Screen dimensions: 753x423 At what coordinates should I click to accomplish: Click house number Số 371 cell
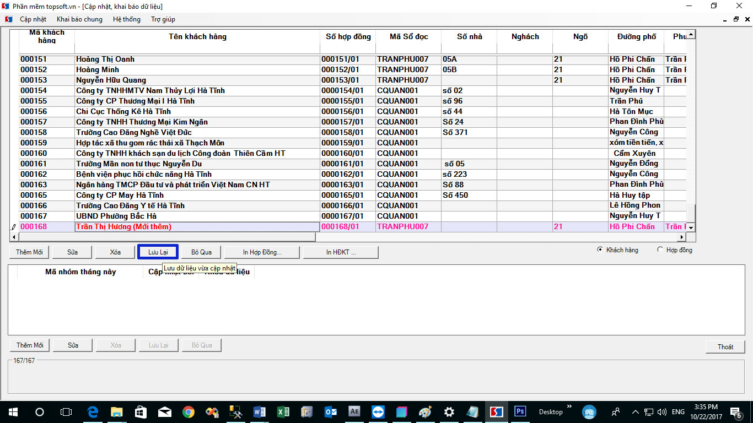click(x=469, y=133)
